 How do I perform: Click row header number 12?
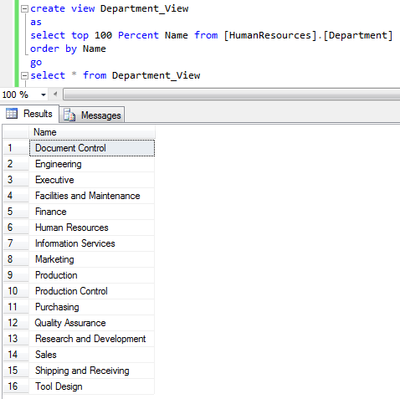click(x=16, y=323)
